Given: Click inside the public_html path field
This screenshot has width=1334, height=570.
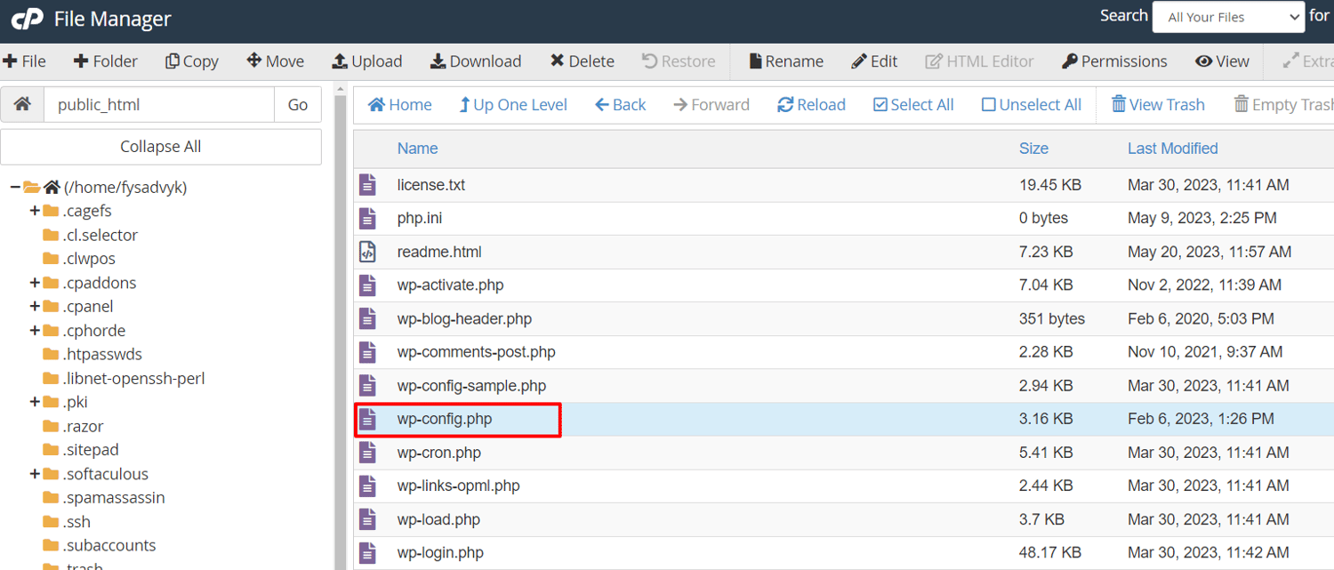Looking at the screenshot, I should point(158,104).
